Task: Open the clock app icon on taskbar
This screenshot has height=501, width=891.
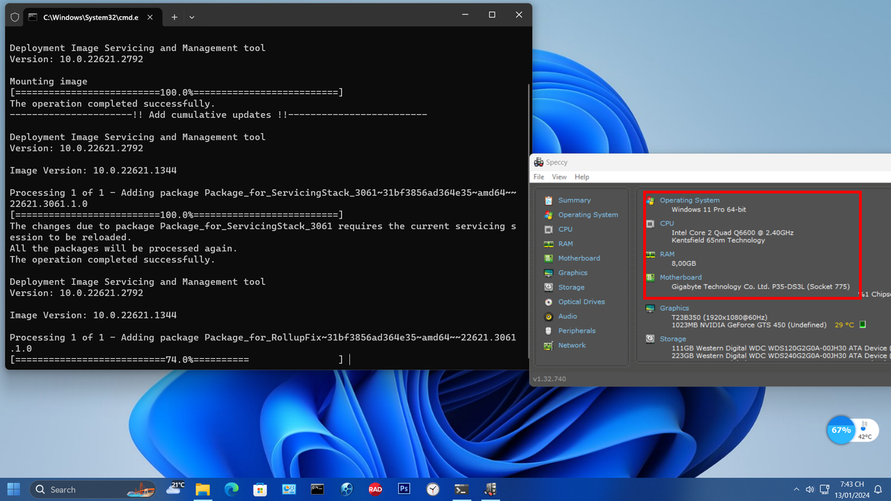Action: [433, 489]
